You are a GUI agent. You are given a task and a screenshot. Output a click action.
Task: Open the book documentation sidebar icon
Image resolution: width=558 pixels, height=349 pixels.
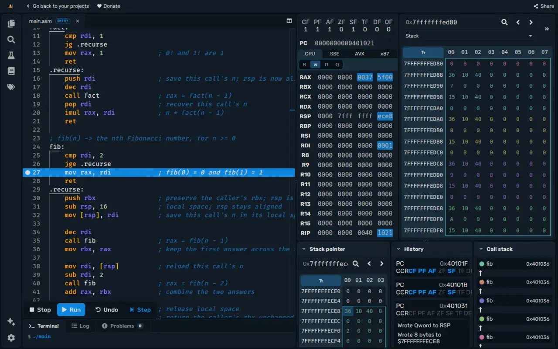pos(11,71)
